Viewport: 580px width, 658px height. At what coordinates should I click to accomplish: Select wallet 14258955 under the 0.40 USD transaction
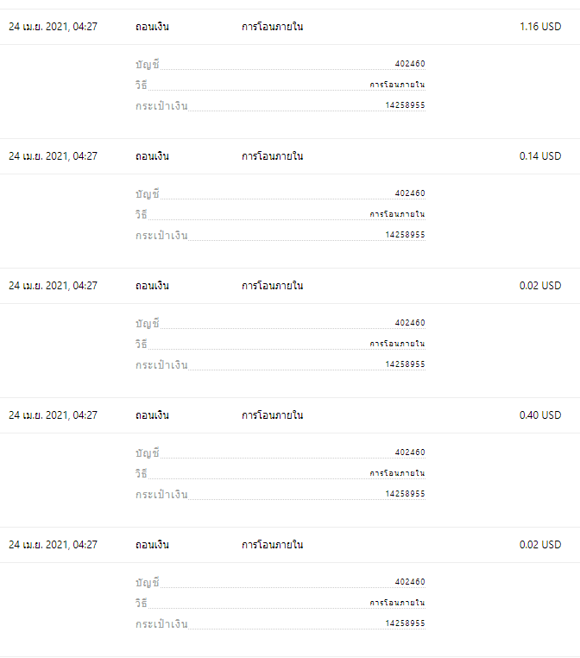405,494
